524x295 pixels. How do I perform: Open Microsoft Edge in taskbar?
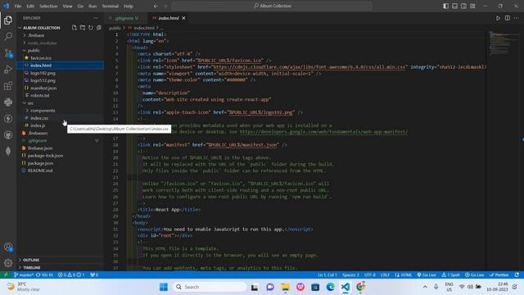point(331,287)
